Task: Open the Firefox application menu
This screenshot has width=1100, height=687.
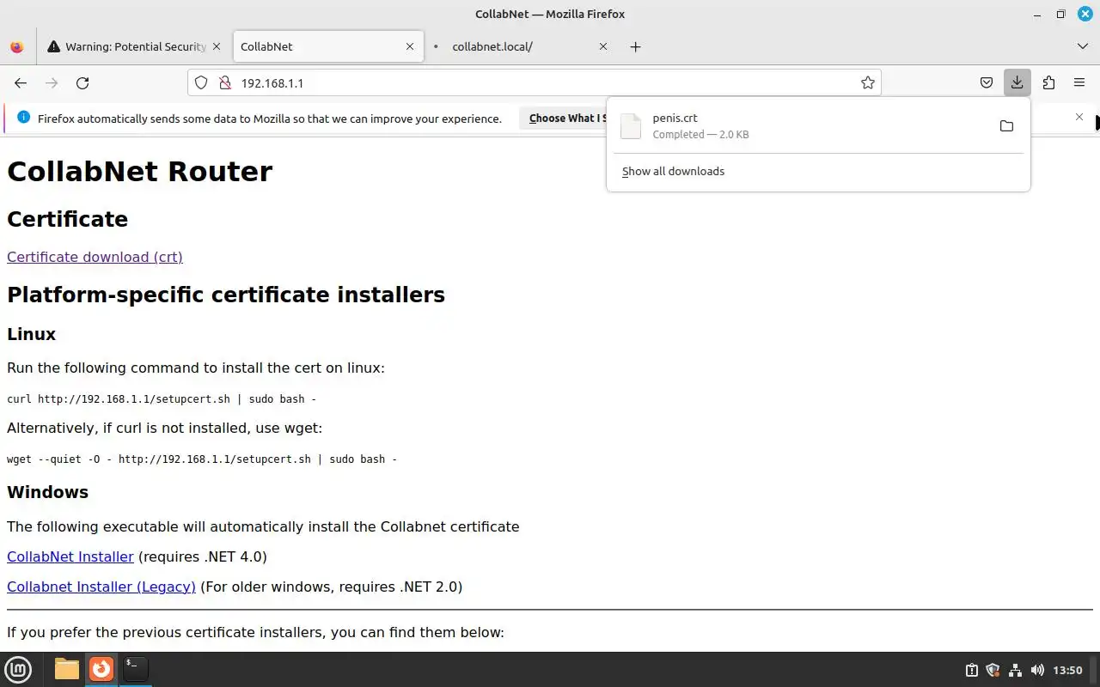Action: pos(1079,82)
